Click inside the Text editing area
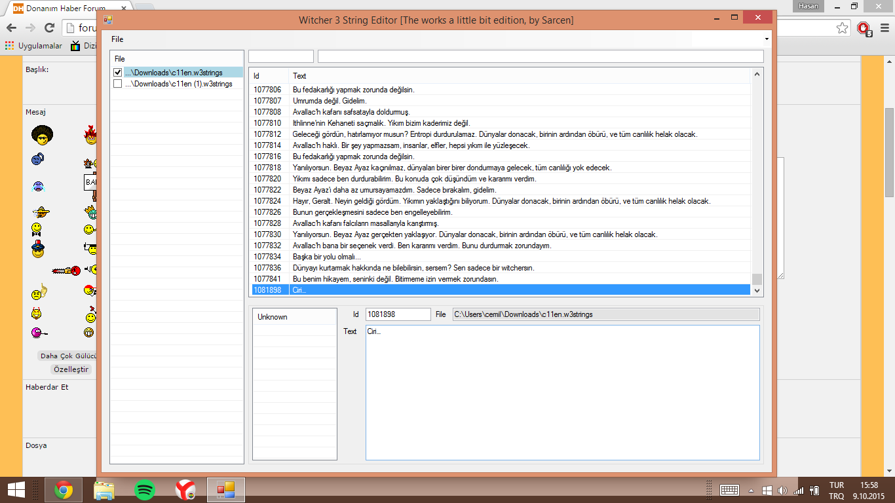The width and height of the screenshot is (895, 503). pyautogui.click(x=563, y=393)
